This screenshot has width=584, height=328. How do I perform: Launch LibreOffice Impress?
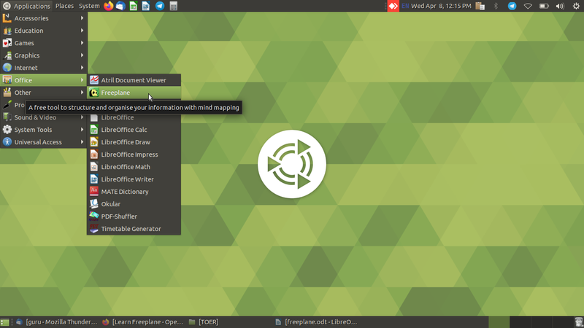click(x=134, y=155)
